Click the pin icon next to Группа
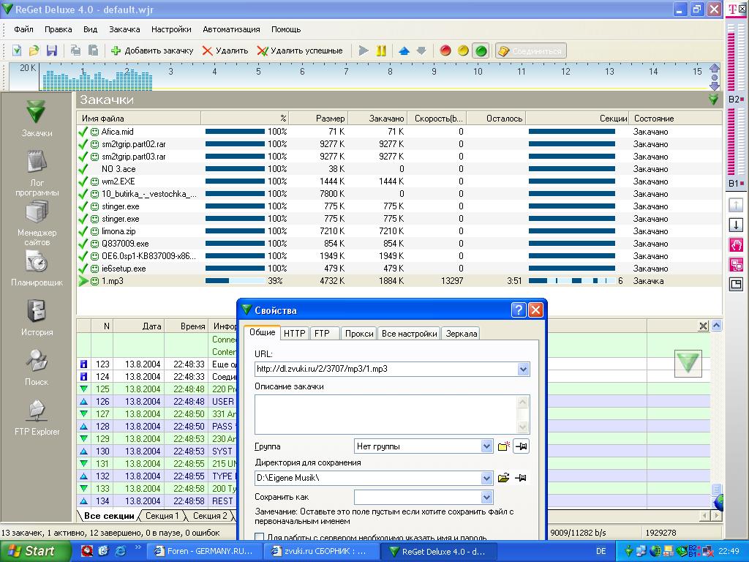Viewport: 749px width, 562px height. pyautogui.click(x=521, y=446)
